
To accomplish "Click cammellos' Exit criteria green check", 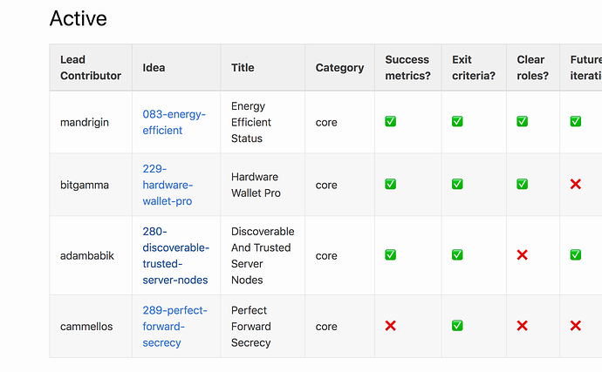I will [457, 326].
